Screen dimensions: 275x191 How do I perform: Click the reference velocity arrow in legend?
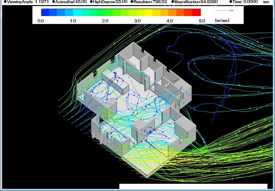pyautogui.click(x=224, y=10)
